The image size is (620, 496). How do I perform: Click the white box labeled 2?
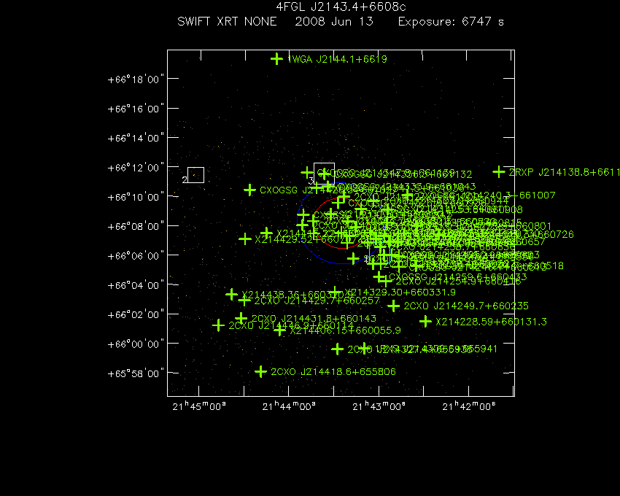tap(195, 175)
